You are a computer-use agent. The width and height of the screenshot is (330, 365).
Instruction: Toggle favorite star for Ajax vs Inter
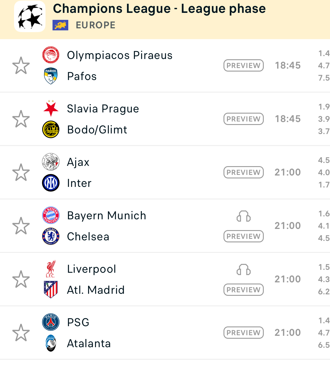click(21, 172)
